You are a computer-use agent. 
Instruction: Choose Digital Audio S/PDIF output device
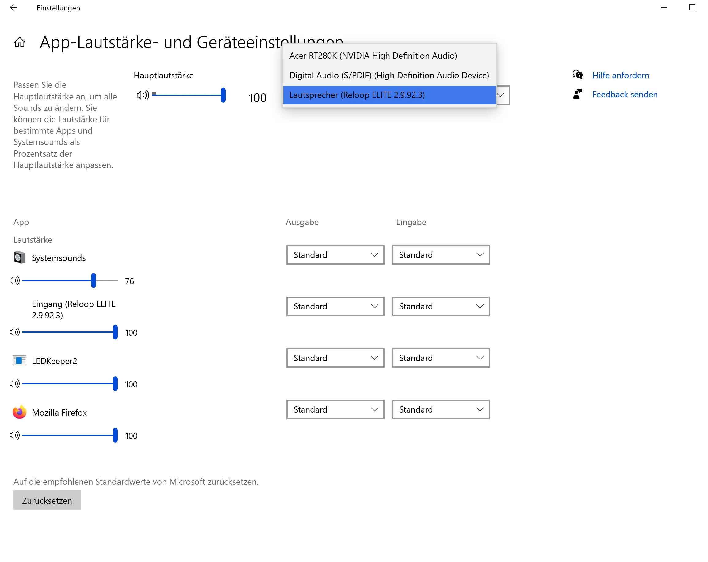(x=389, y=75)
